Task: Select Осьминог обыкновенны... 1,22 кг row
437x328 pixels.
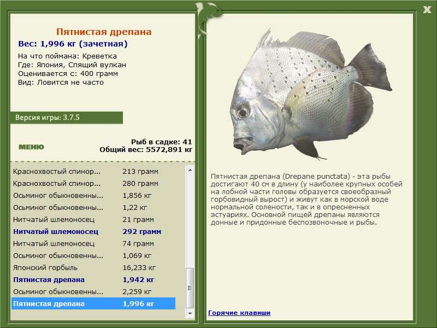Action: click(93, 207)
